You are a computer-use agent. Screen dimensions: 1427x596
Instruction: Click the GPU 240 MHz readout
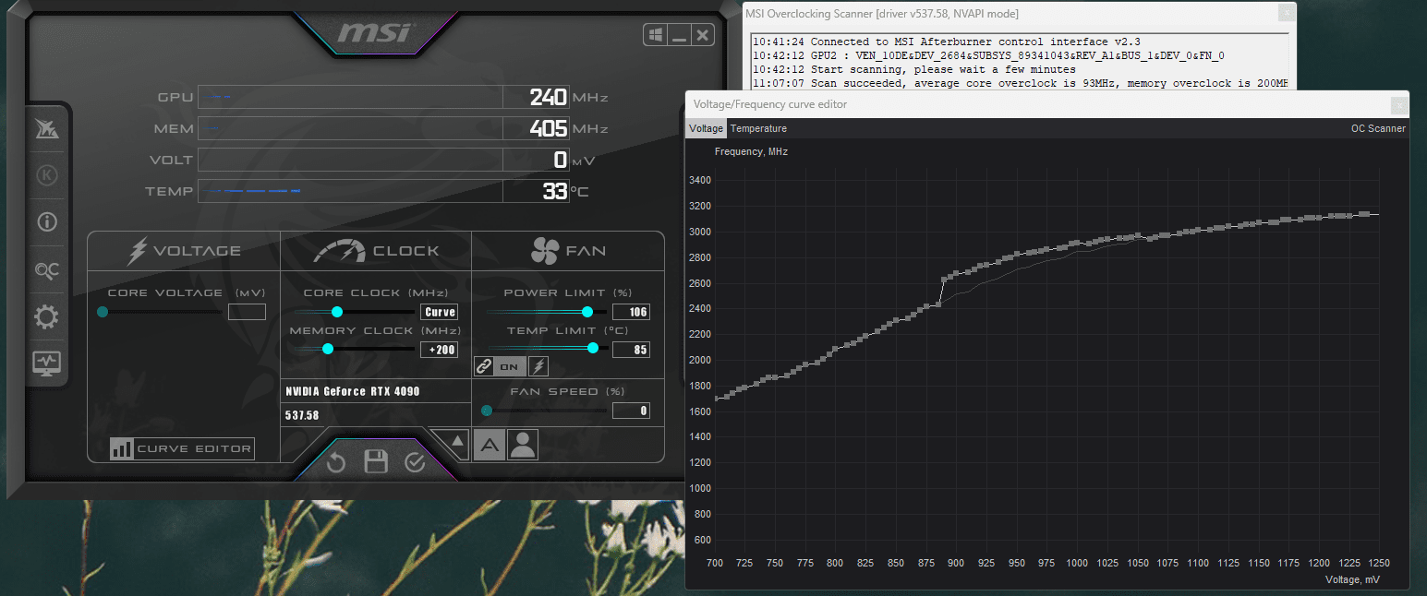549,97
